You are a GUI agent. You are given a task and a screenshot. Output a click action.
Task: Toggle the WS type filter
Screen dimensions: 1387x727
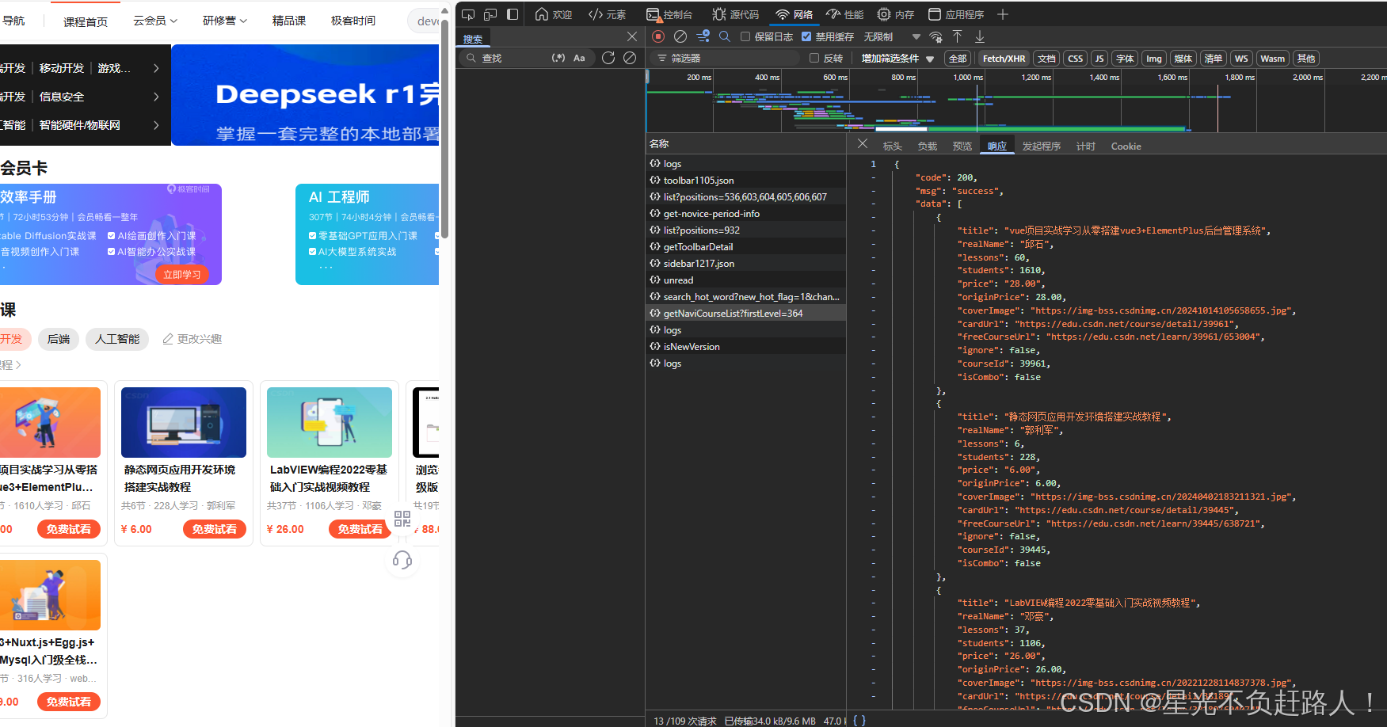pos(1241,58)
